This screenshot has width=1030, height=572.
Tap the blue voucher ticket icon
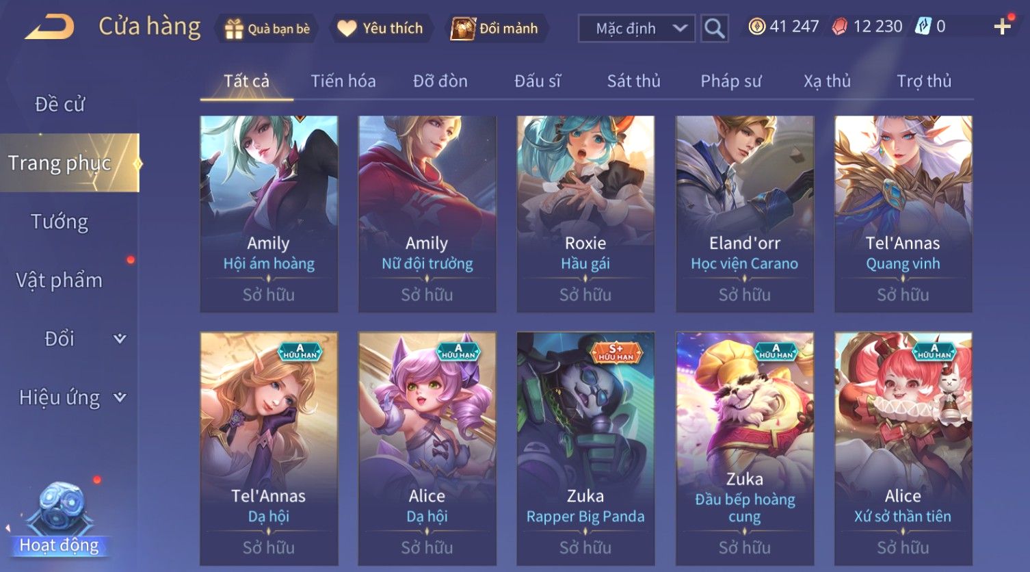tap(923, 27)
